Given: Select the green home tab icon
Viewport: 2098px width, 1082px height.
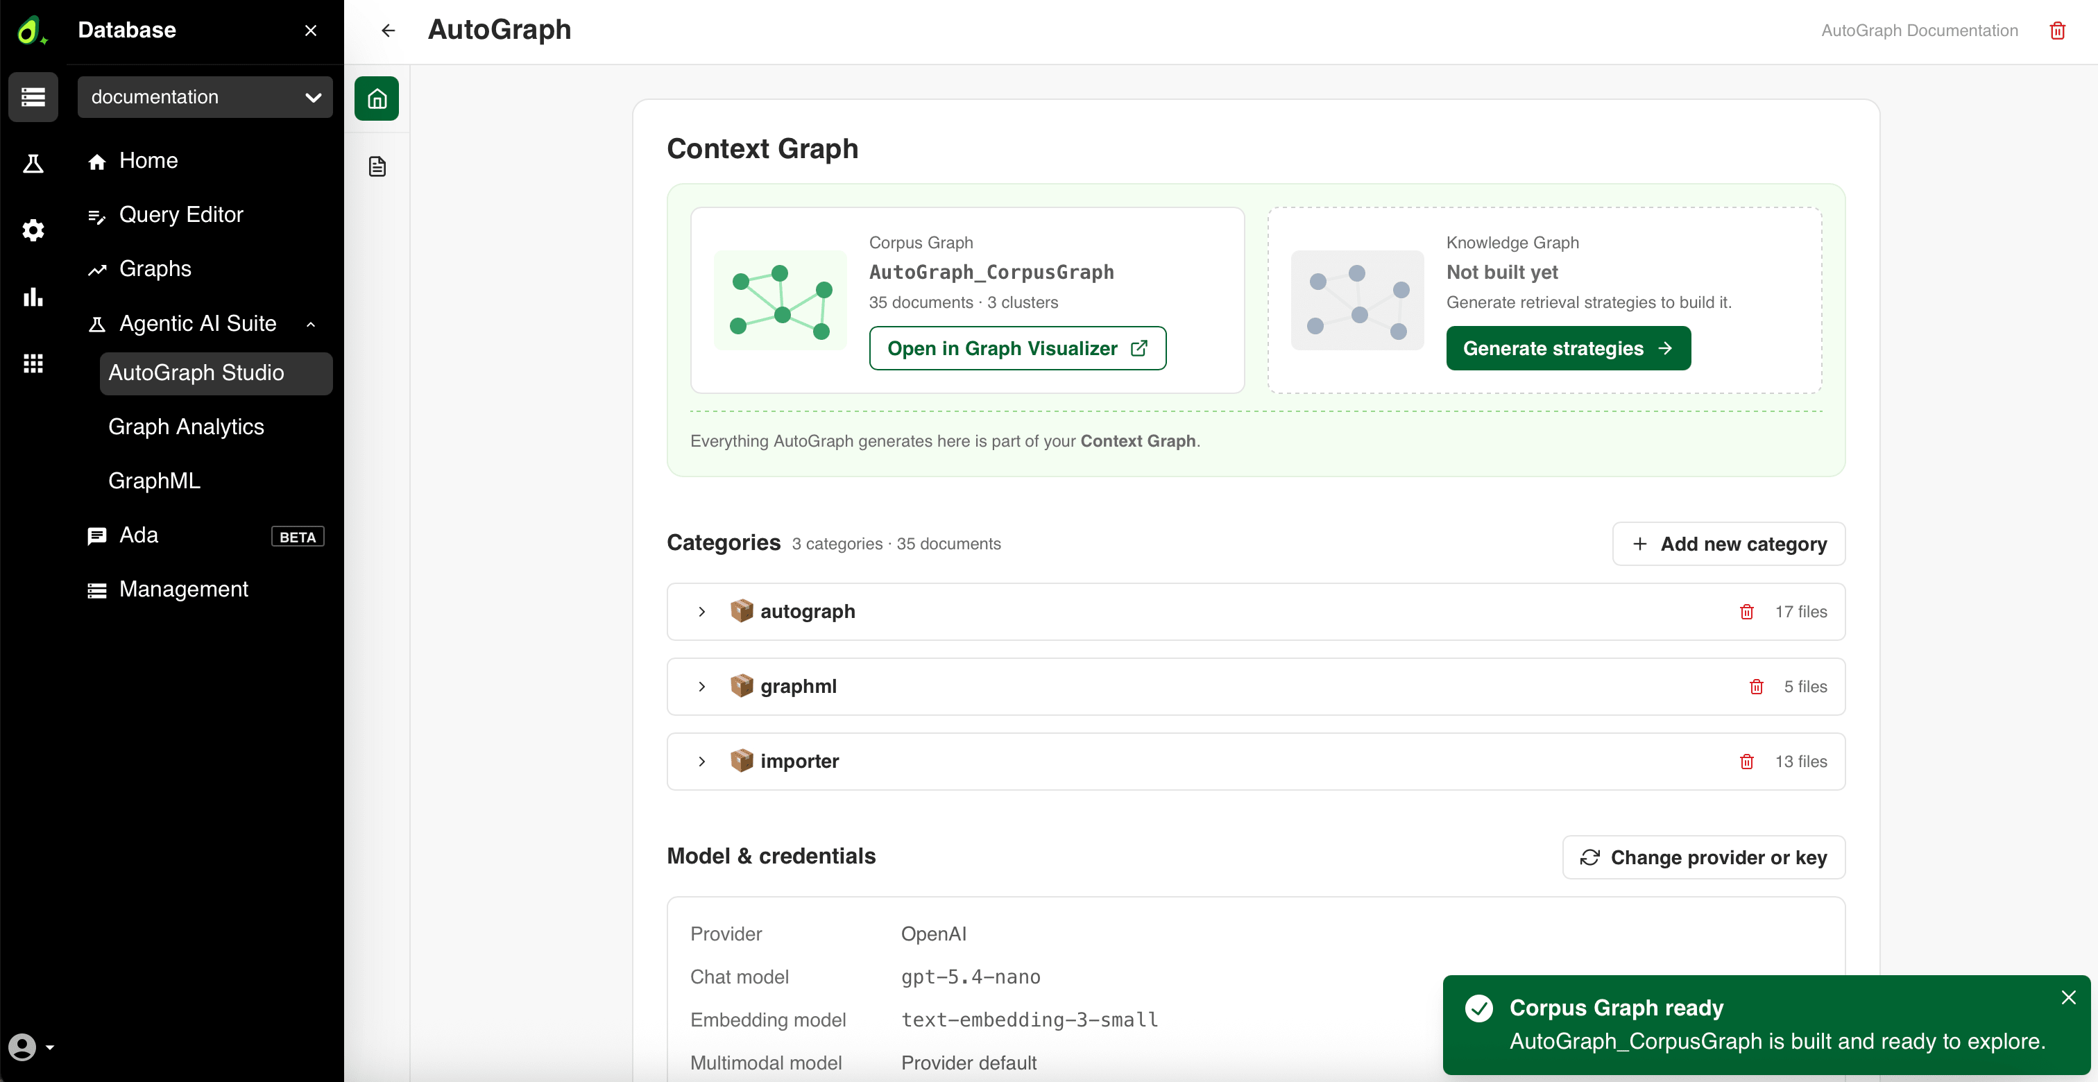Looking at the screenshot, I should (x=376, y=98).
